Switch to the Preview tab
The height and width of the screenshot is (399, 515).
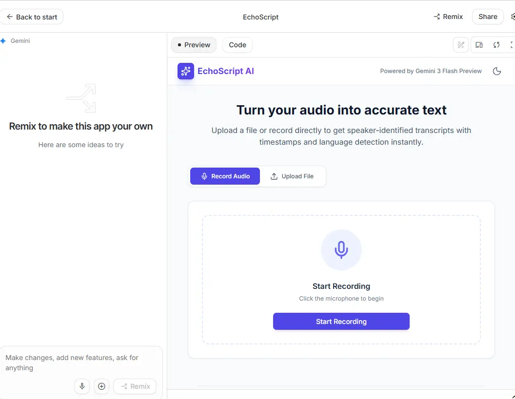tap(194, 45)
